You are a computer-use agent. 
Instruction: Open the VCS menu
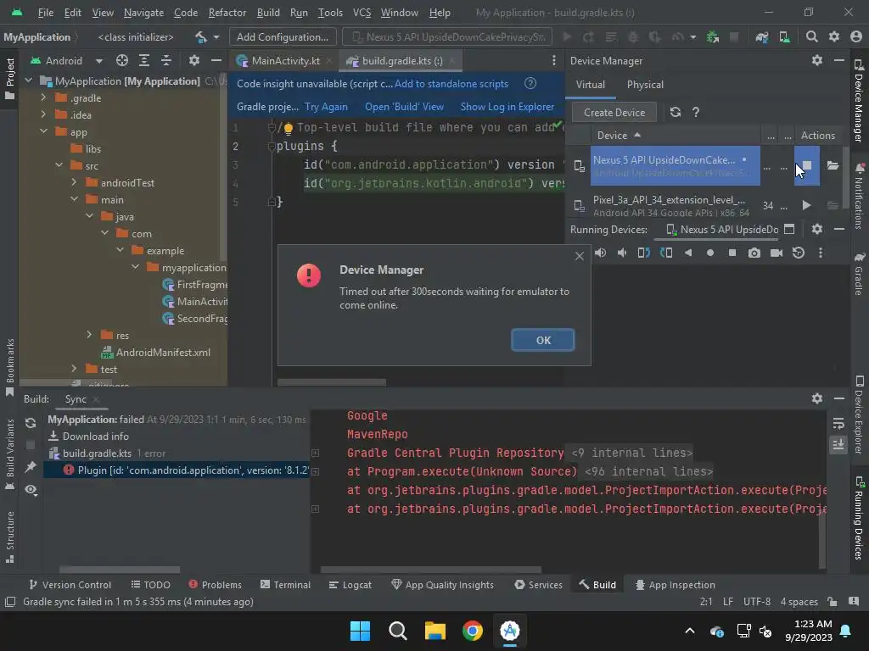tap(362, 12)
